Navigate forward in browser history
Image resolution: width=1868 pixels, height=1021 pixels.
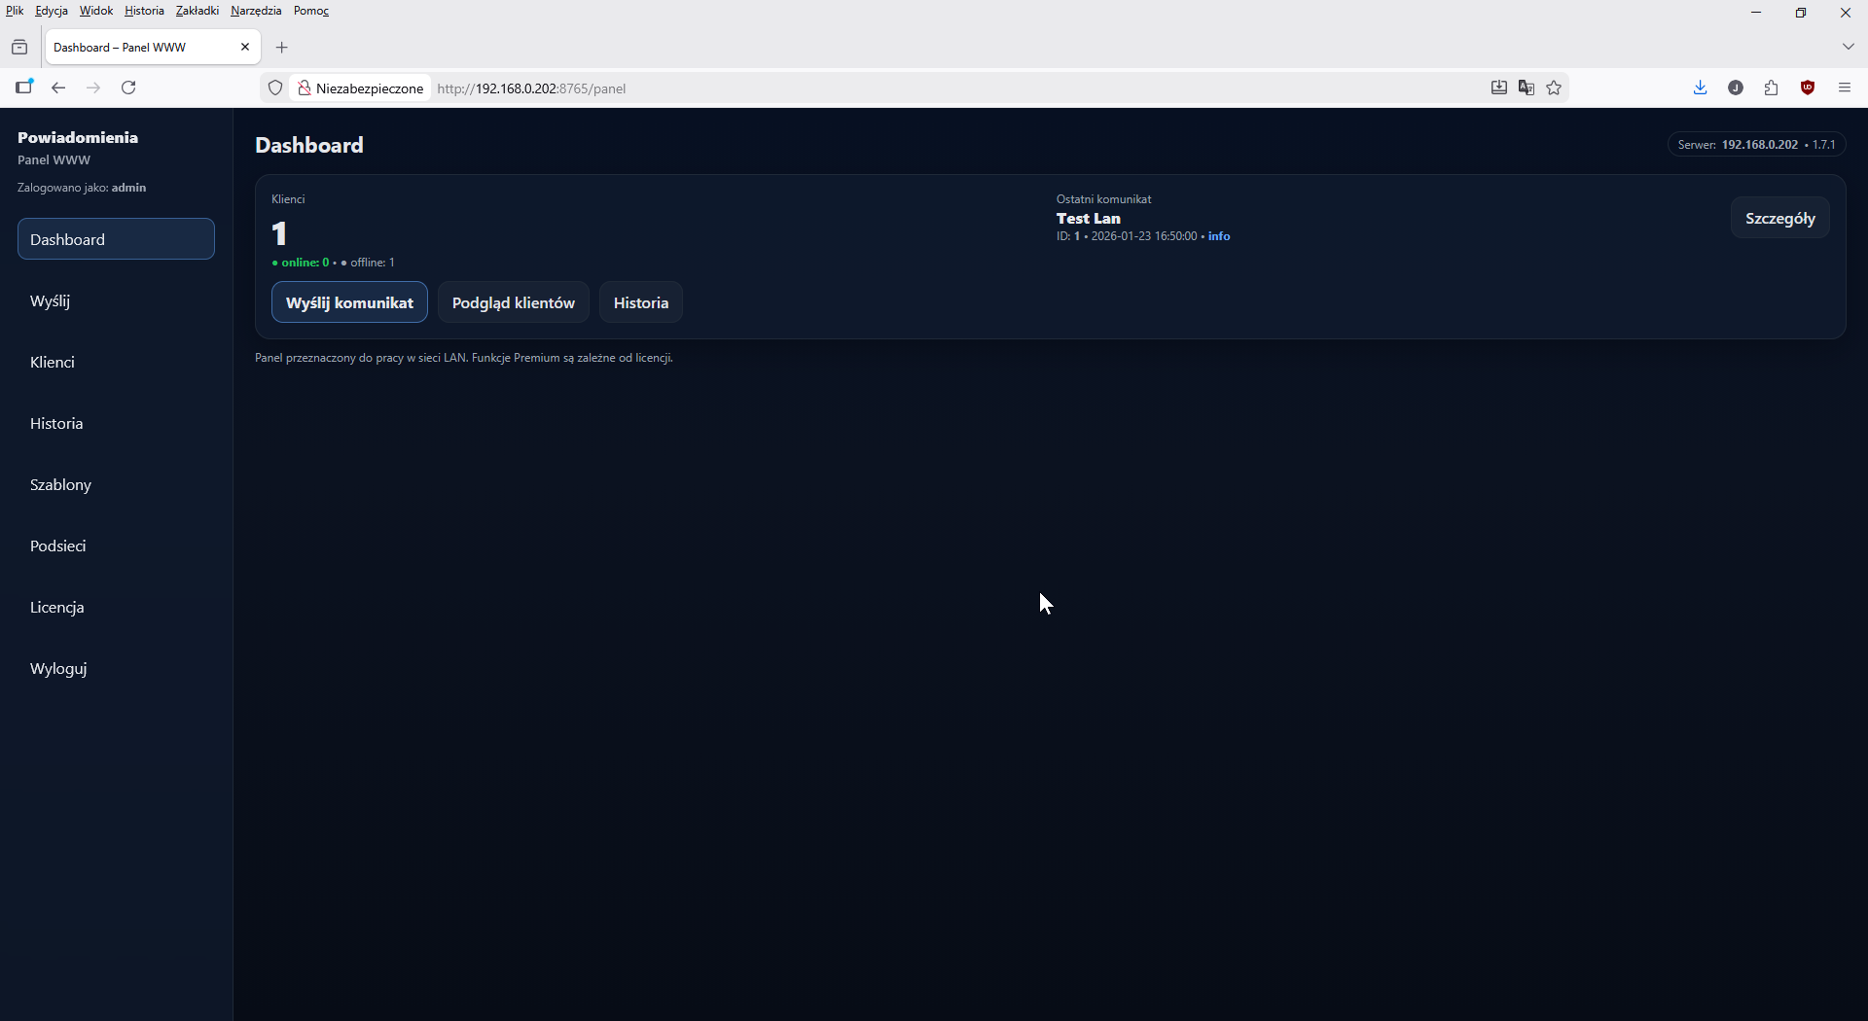pos(92,88)
